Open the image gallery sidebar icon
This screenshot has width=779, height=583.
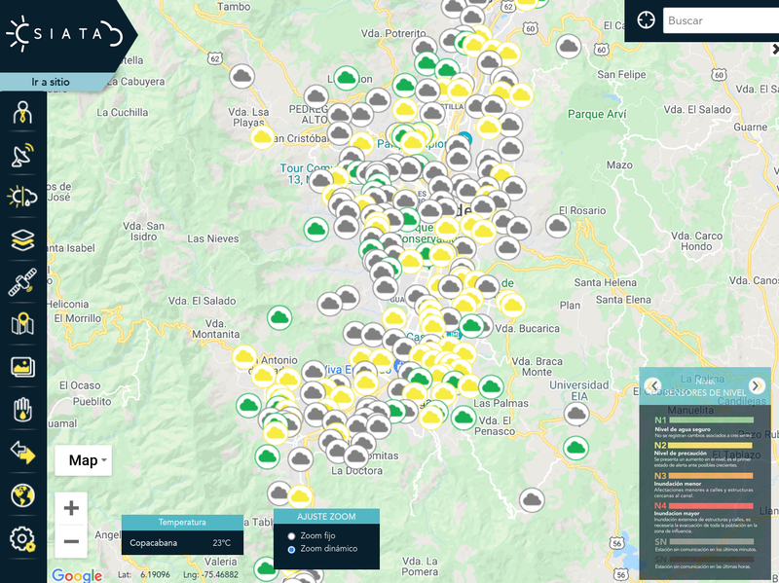pos(22,367)
